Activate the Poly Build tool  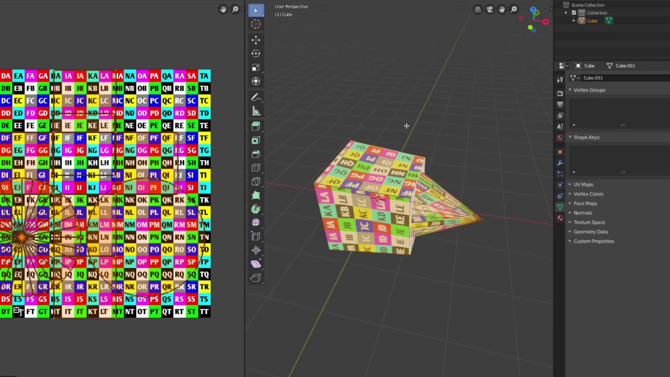pyautogui.click(x=255, y=195)
